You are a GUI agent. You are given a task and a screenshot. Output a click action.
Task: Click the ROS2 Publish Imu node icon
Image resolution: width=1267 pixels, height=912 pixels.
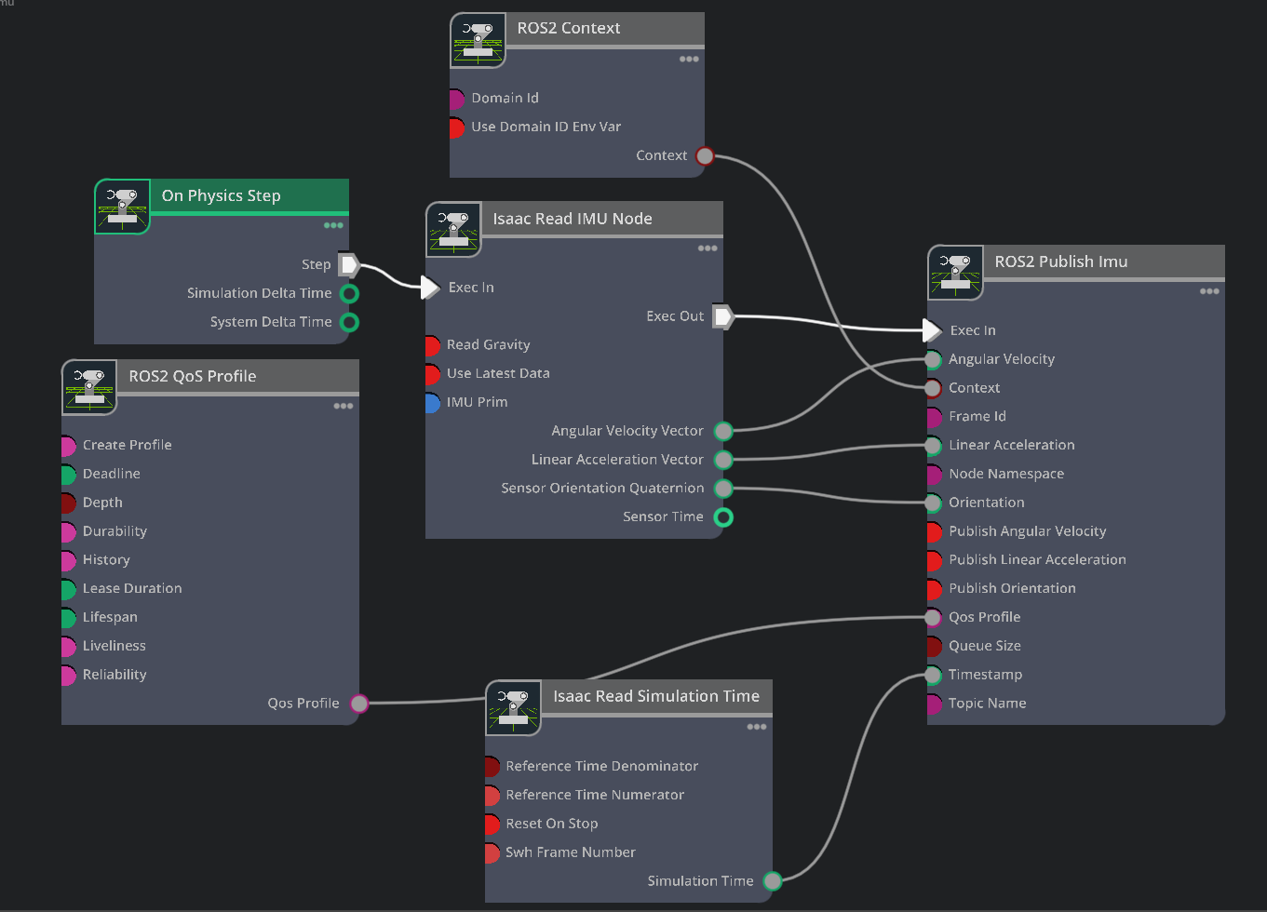click(955, 273)
